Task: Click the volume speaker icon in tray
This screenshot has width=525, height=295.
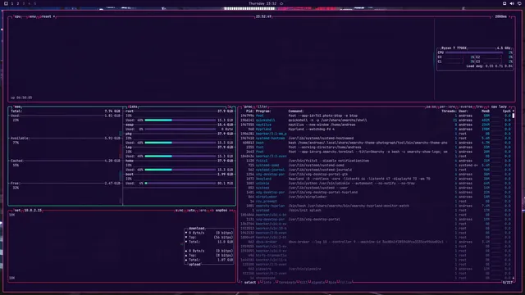Action: [x=512, y=3]
